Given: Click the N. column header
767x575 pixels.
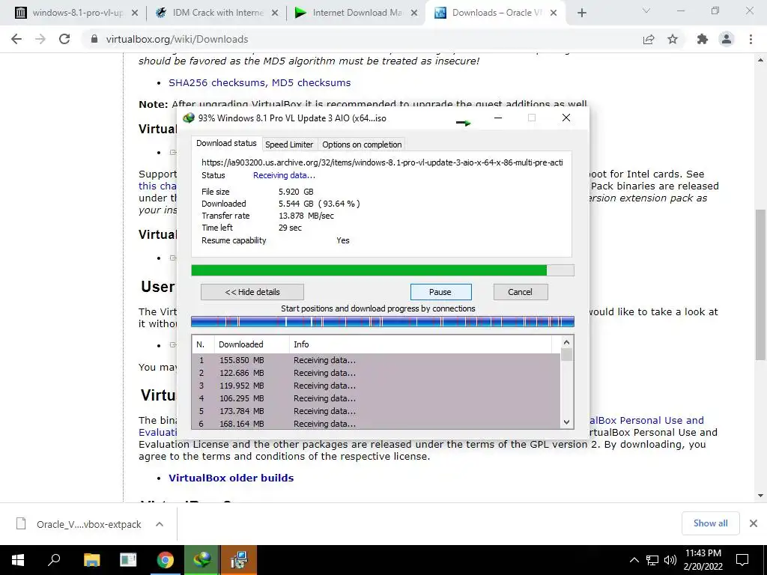Looking at the screenshot, I should pos(203,344).
